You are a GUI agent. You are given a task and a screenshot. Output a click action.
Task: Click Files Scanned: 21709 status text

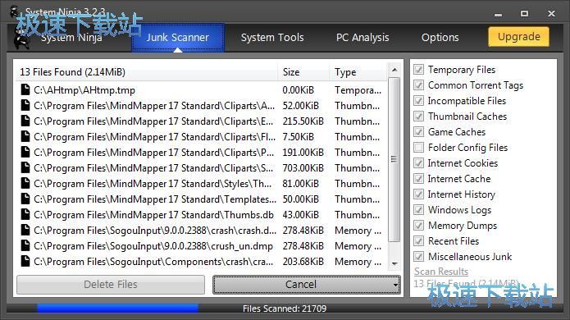click(285, 309)
